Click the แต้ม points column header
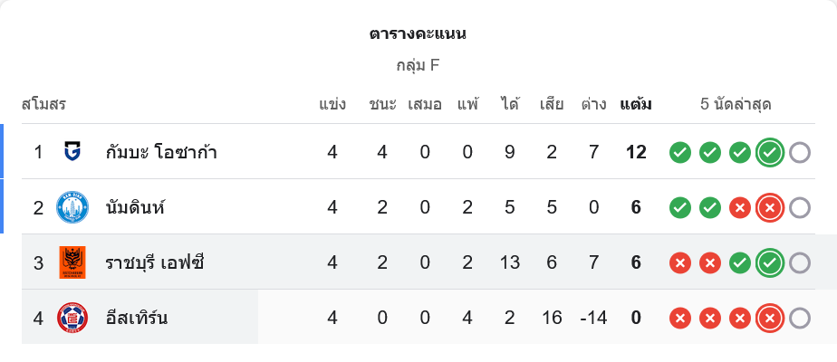837x362 pixels. coord(635,104)
